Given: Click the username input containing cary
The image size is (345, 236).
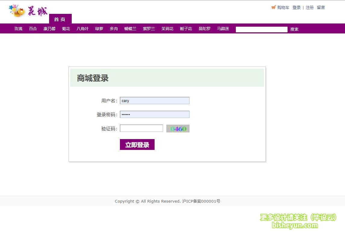Looking at the screenshot, I should (x=154, y=100).
